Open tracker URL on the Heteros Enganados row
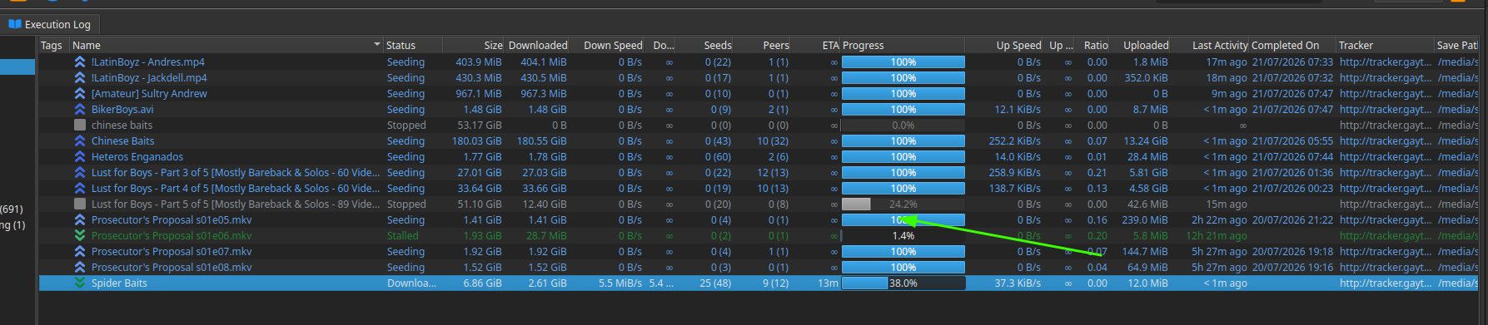Viewport: 1488px width, 325px height. pyautogui.click(x=1386, y=156)
